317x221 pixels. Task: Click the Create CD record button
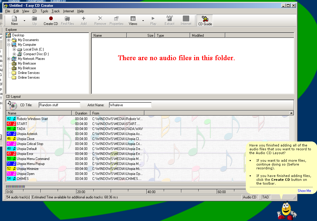[51, 20]
